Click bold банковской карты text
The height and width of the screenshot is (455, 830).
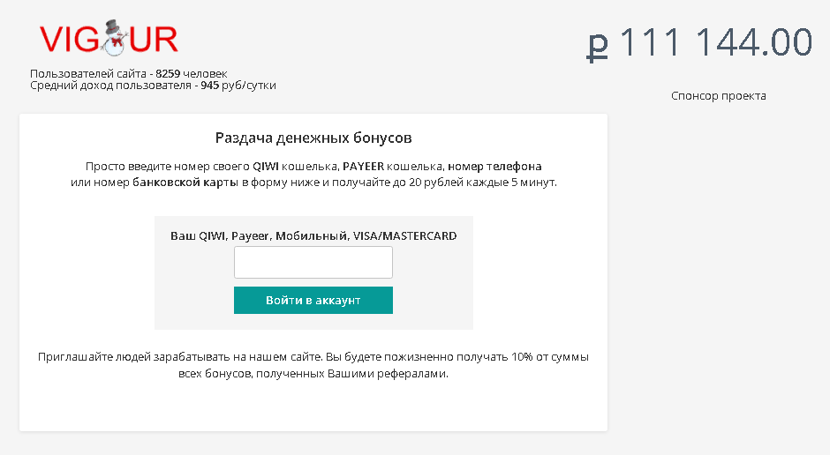[x=185, y=183]
